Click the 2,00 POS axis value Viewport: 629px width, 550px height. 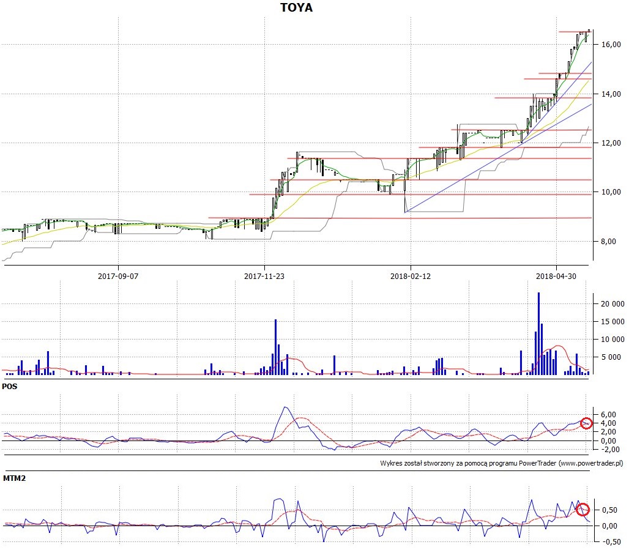(608, 432)
